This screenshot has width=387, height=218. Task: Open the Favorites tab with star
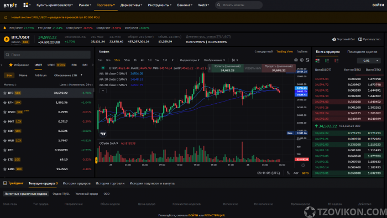point(19,65)
